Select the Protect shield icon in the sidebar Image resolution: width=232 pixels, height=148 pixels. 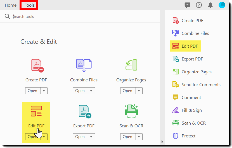[x=176, y=136]
